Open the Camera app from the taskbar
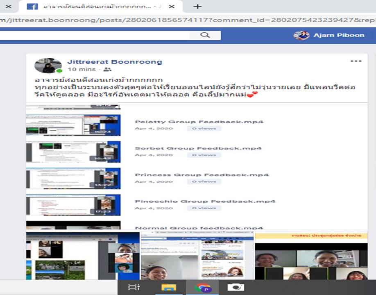 point(236,287)
